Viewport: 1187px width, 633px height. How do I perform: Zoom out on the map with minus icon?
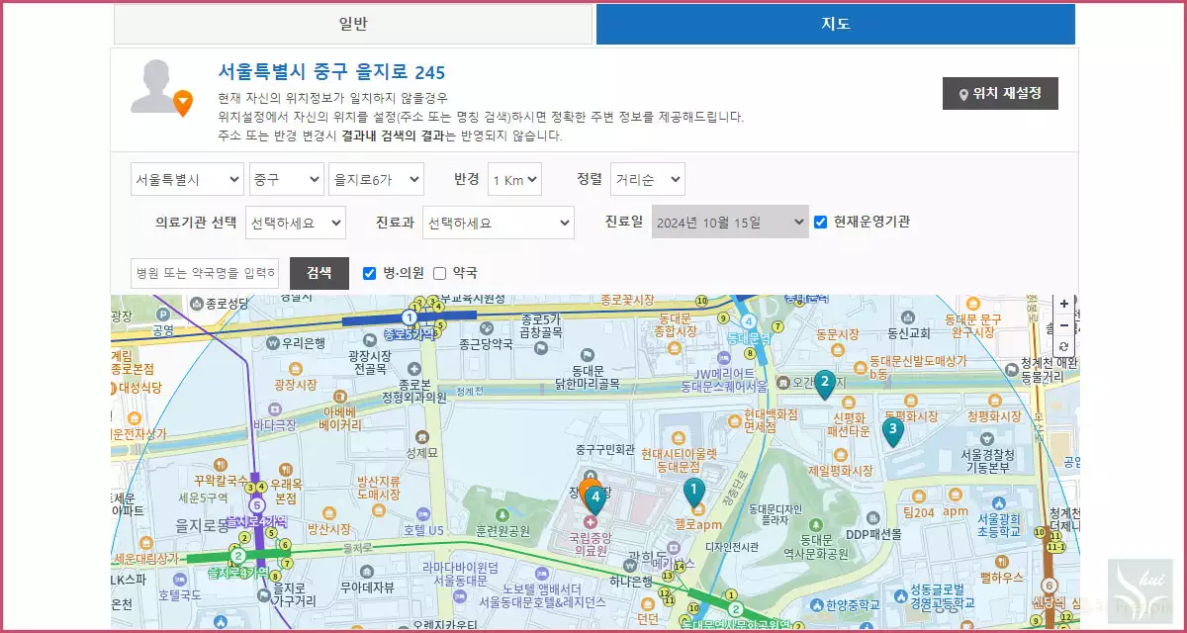pyautogui.click(x=1064, y=326)
